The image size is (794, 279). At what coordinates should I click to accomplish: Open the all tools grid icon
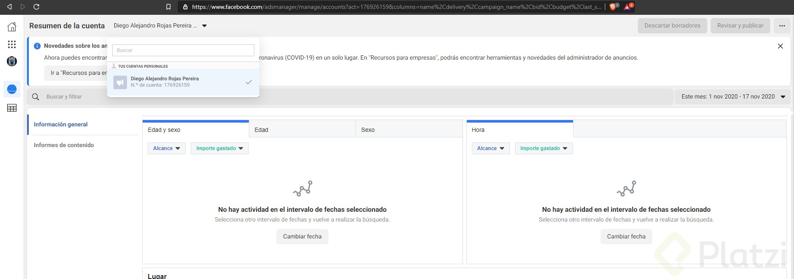tap(12, 44)
